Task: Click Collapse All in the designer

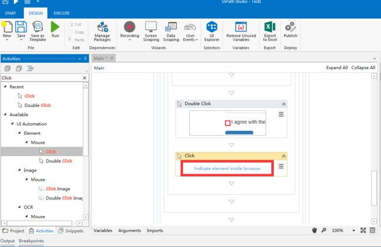Action: click(x=363, y=67)
